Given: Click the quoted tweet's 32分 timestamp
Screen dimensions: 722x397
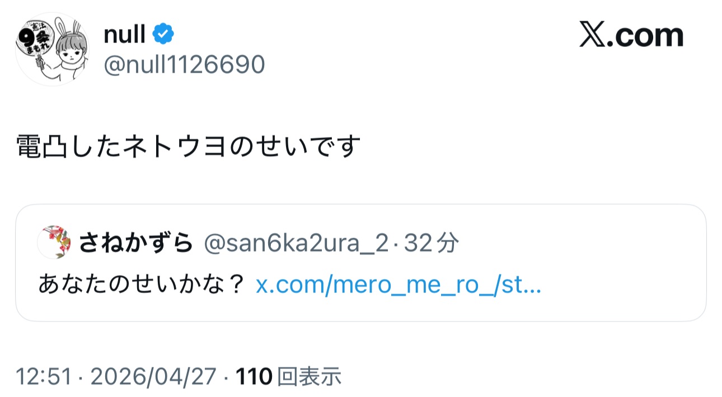Looking at the screenshot, I should (431, 243).
